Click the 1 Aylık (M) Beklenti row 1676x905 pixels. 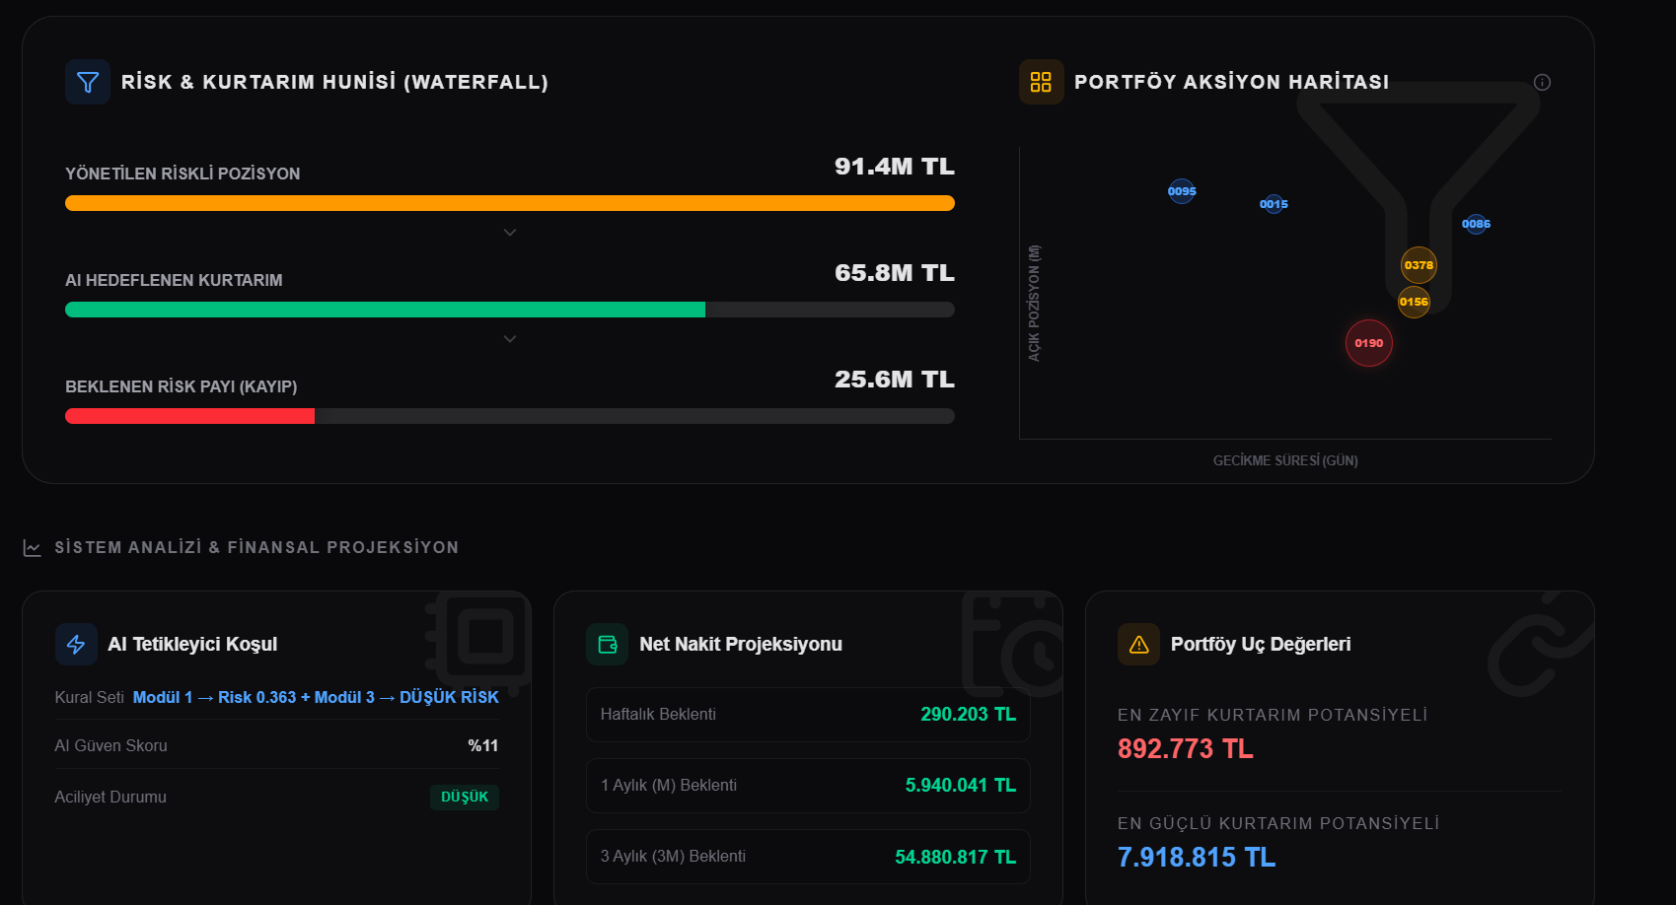[808, 786]
